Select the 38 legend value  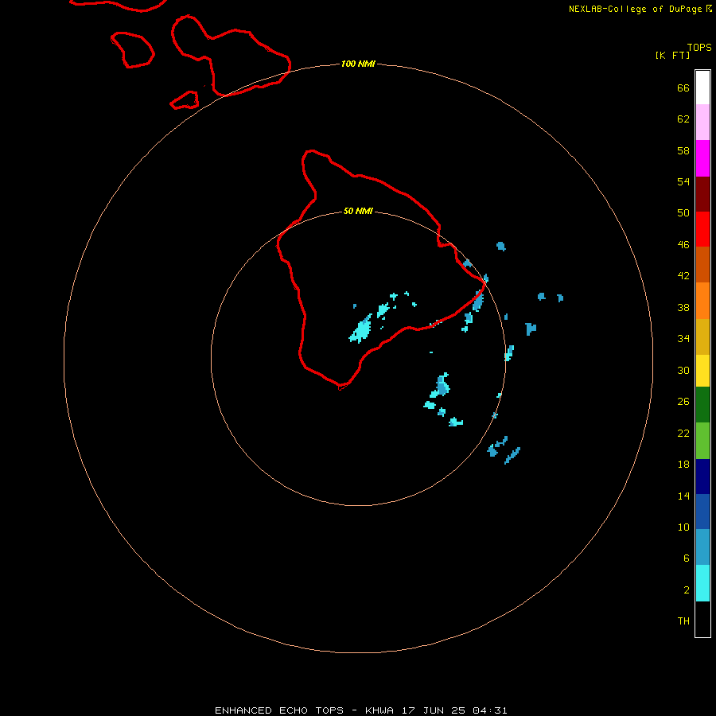point(683,307)
